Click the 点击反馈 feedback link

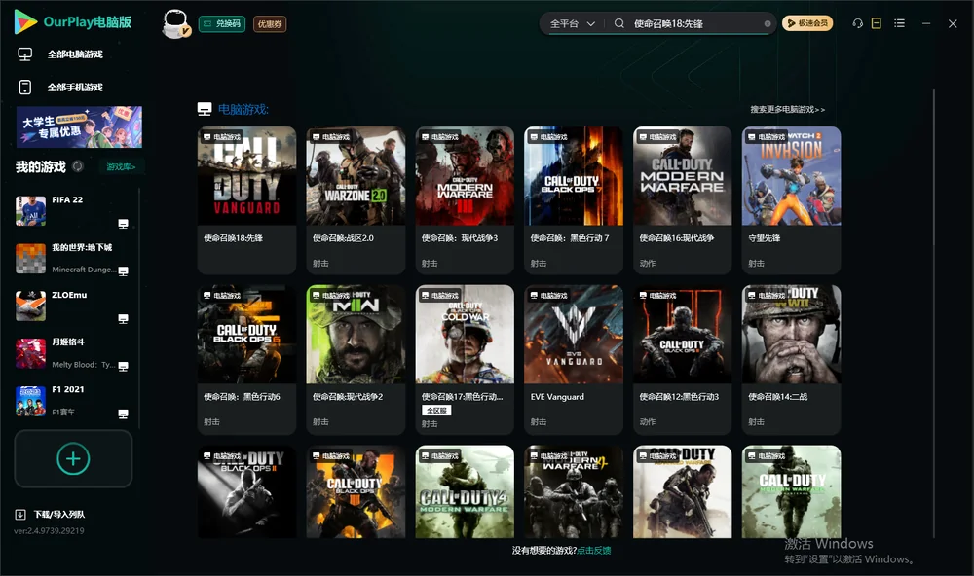pyautogui.click(x=594, y=551)
